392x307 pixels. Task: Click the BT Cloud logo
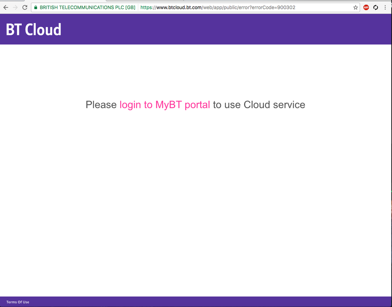[33, 29]
